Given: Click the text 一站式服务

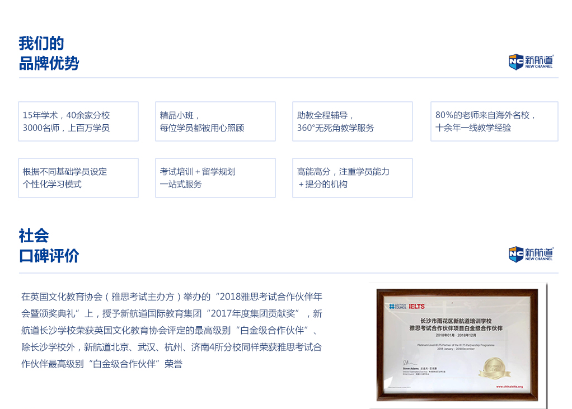Looking at the screenshot, I should click(181, 185).
